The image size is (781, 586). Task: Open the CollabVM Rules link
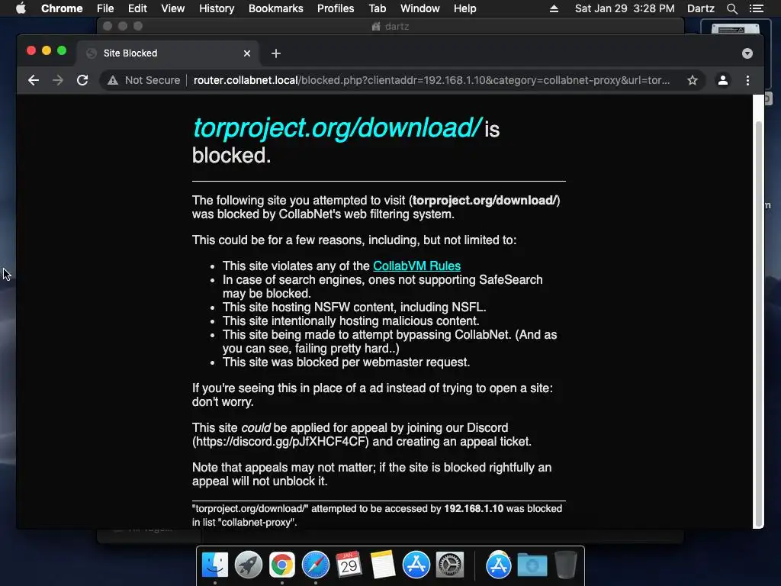417,266
